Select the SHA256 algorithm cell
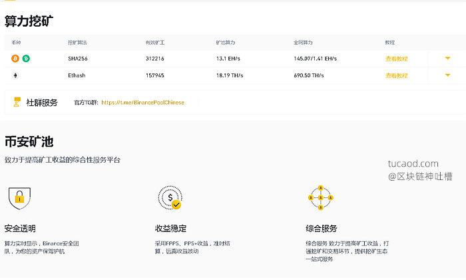This screenshot has height=280, width=466. [78, 59]
